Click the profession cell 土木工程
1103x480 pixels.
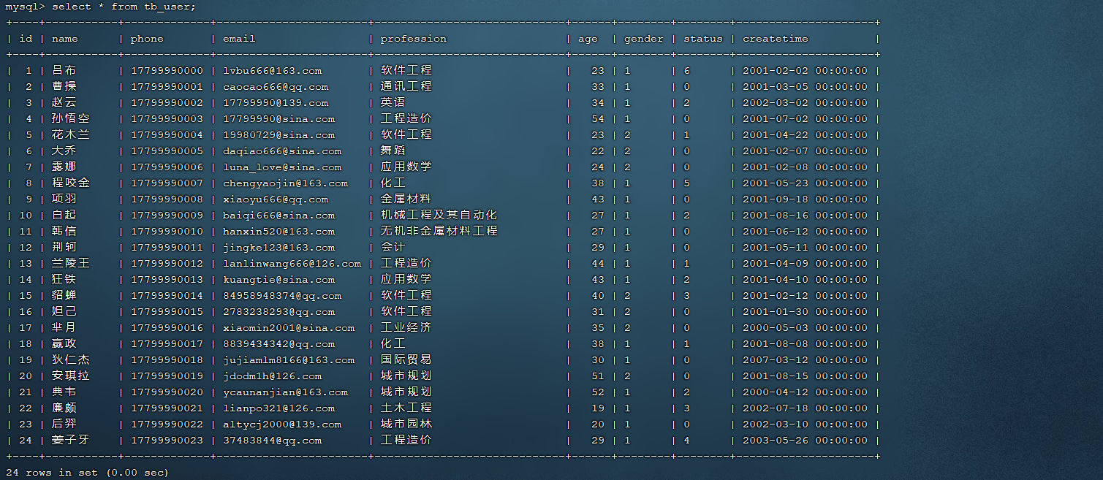[406, 408]
